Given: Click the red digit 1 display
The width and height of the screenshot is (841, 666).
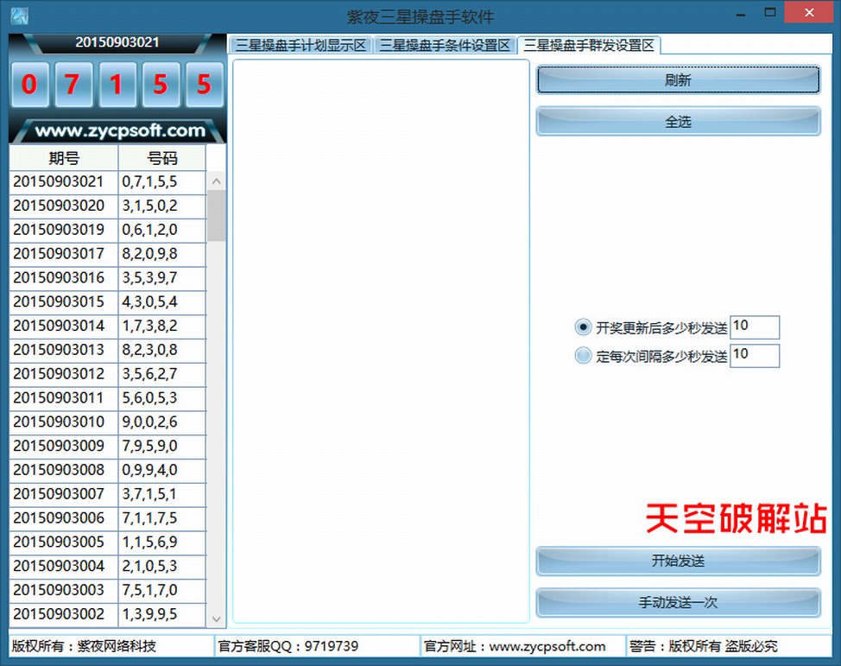Looking at the screenshot, I should click(x=117, y=84).
